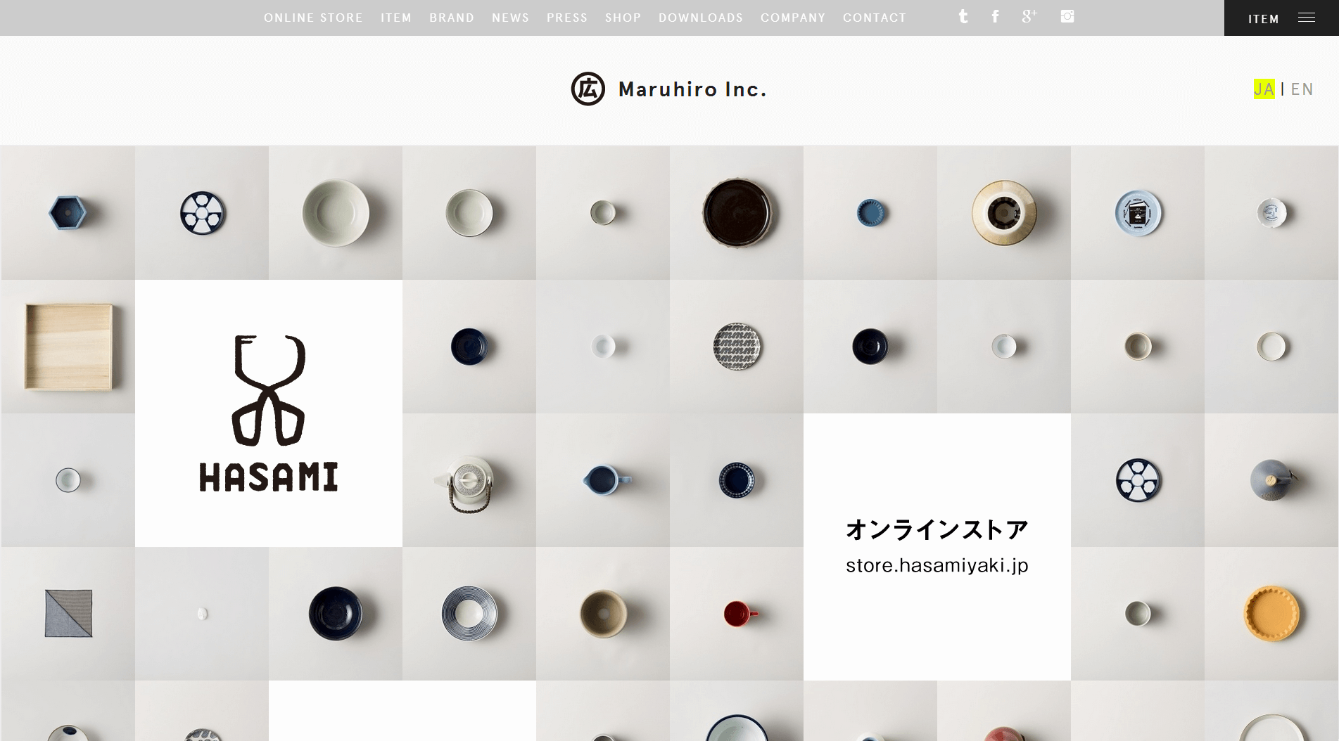
Task: Select the light blue printed plate thumbnail
Action: point(1138,213)
